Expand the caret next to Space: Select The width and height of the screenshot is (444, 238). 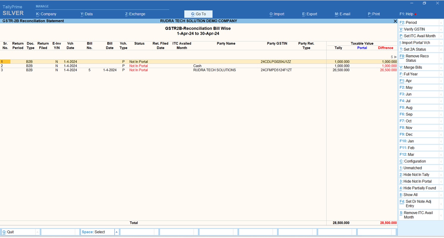[116, 232]
